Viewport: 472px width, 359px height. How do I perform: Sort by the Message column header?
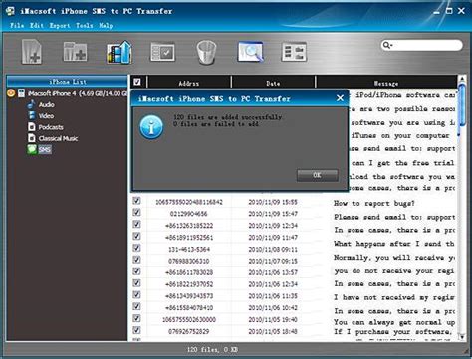tap(386, 83)
